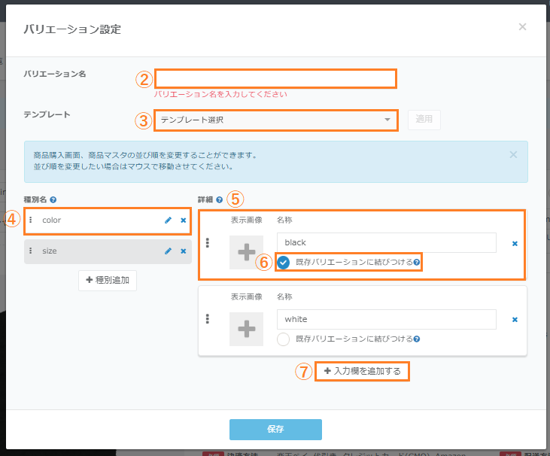
Task: Remove the white variation entry
Action: click(x=515, y=320)
